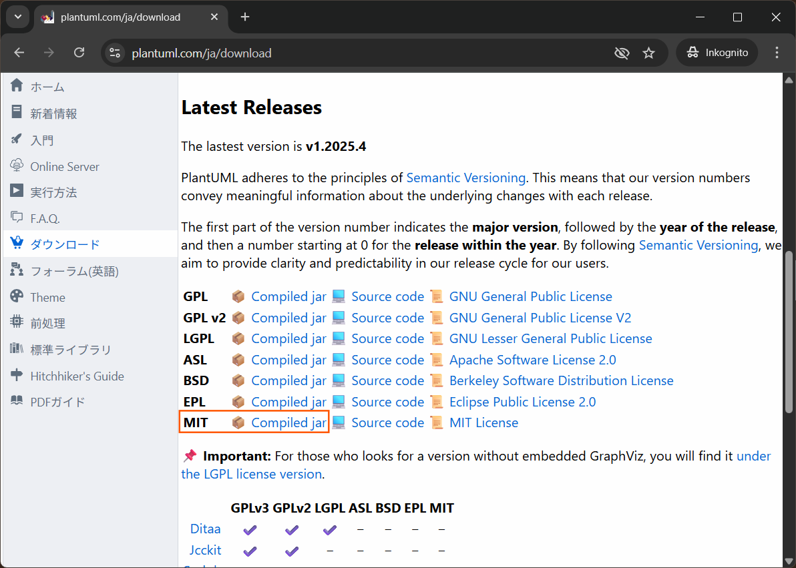
Task: Click the package icon in the MIT row
Action: click(238, 422)
